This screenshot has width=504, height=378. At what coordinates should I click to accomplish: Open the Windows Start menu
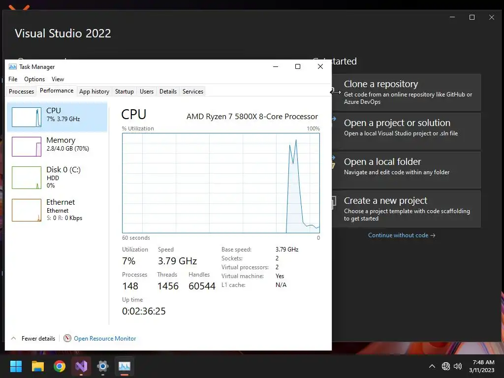pyautogui.click(x=16, y=366)
